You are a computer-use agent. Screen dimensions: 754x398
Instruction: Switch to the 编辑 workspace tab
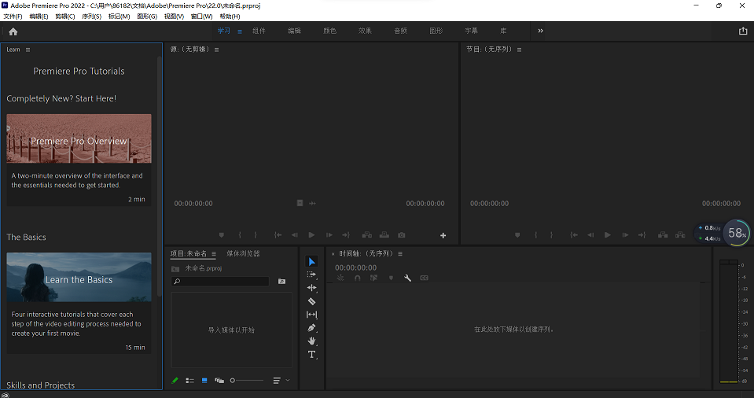click(x=294, y=31)
